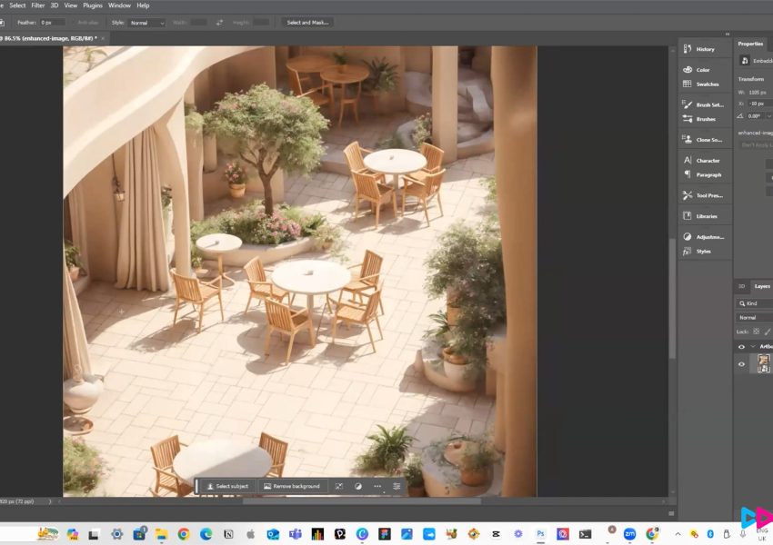
Task: Click the Feather input field
Action: point(53,22)
